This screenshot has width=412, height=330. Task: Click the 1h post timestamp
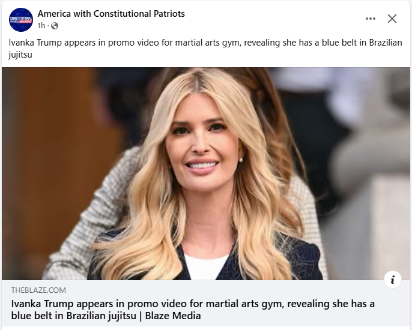click(41, 26)
